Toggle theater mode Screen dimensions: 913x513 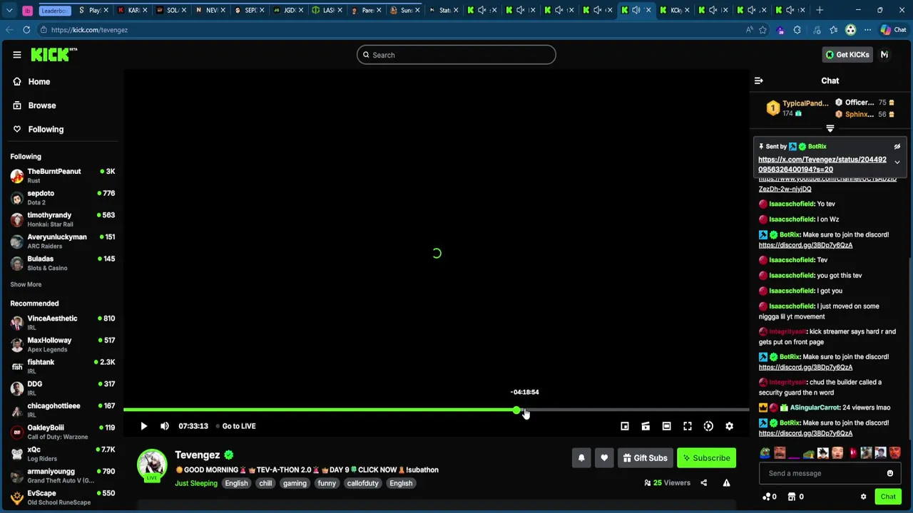tap(666, 426)
